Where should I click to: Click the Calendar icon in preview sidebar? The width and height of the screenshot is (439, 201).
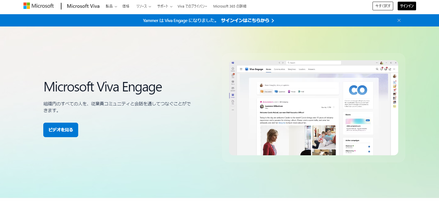233,89
